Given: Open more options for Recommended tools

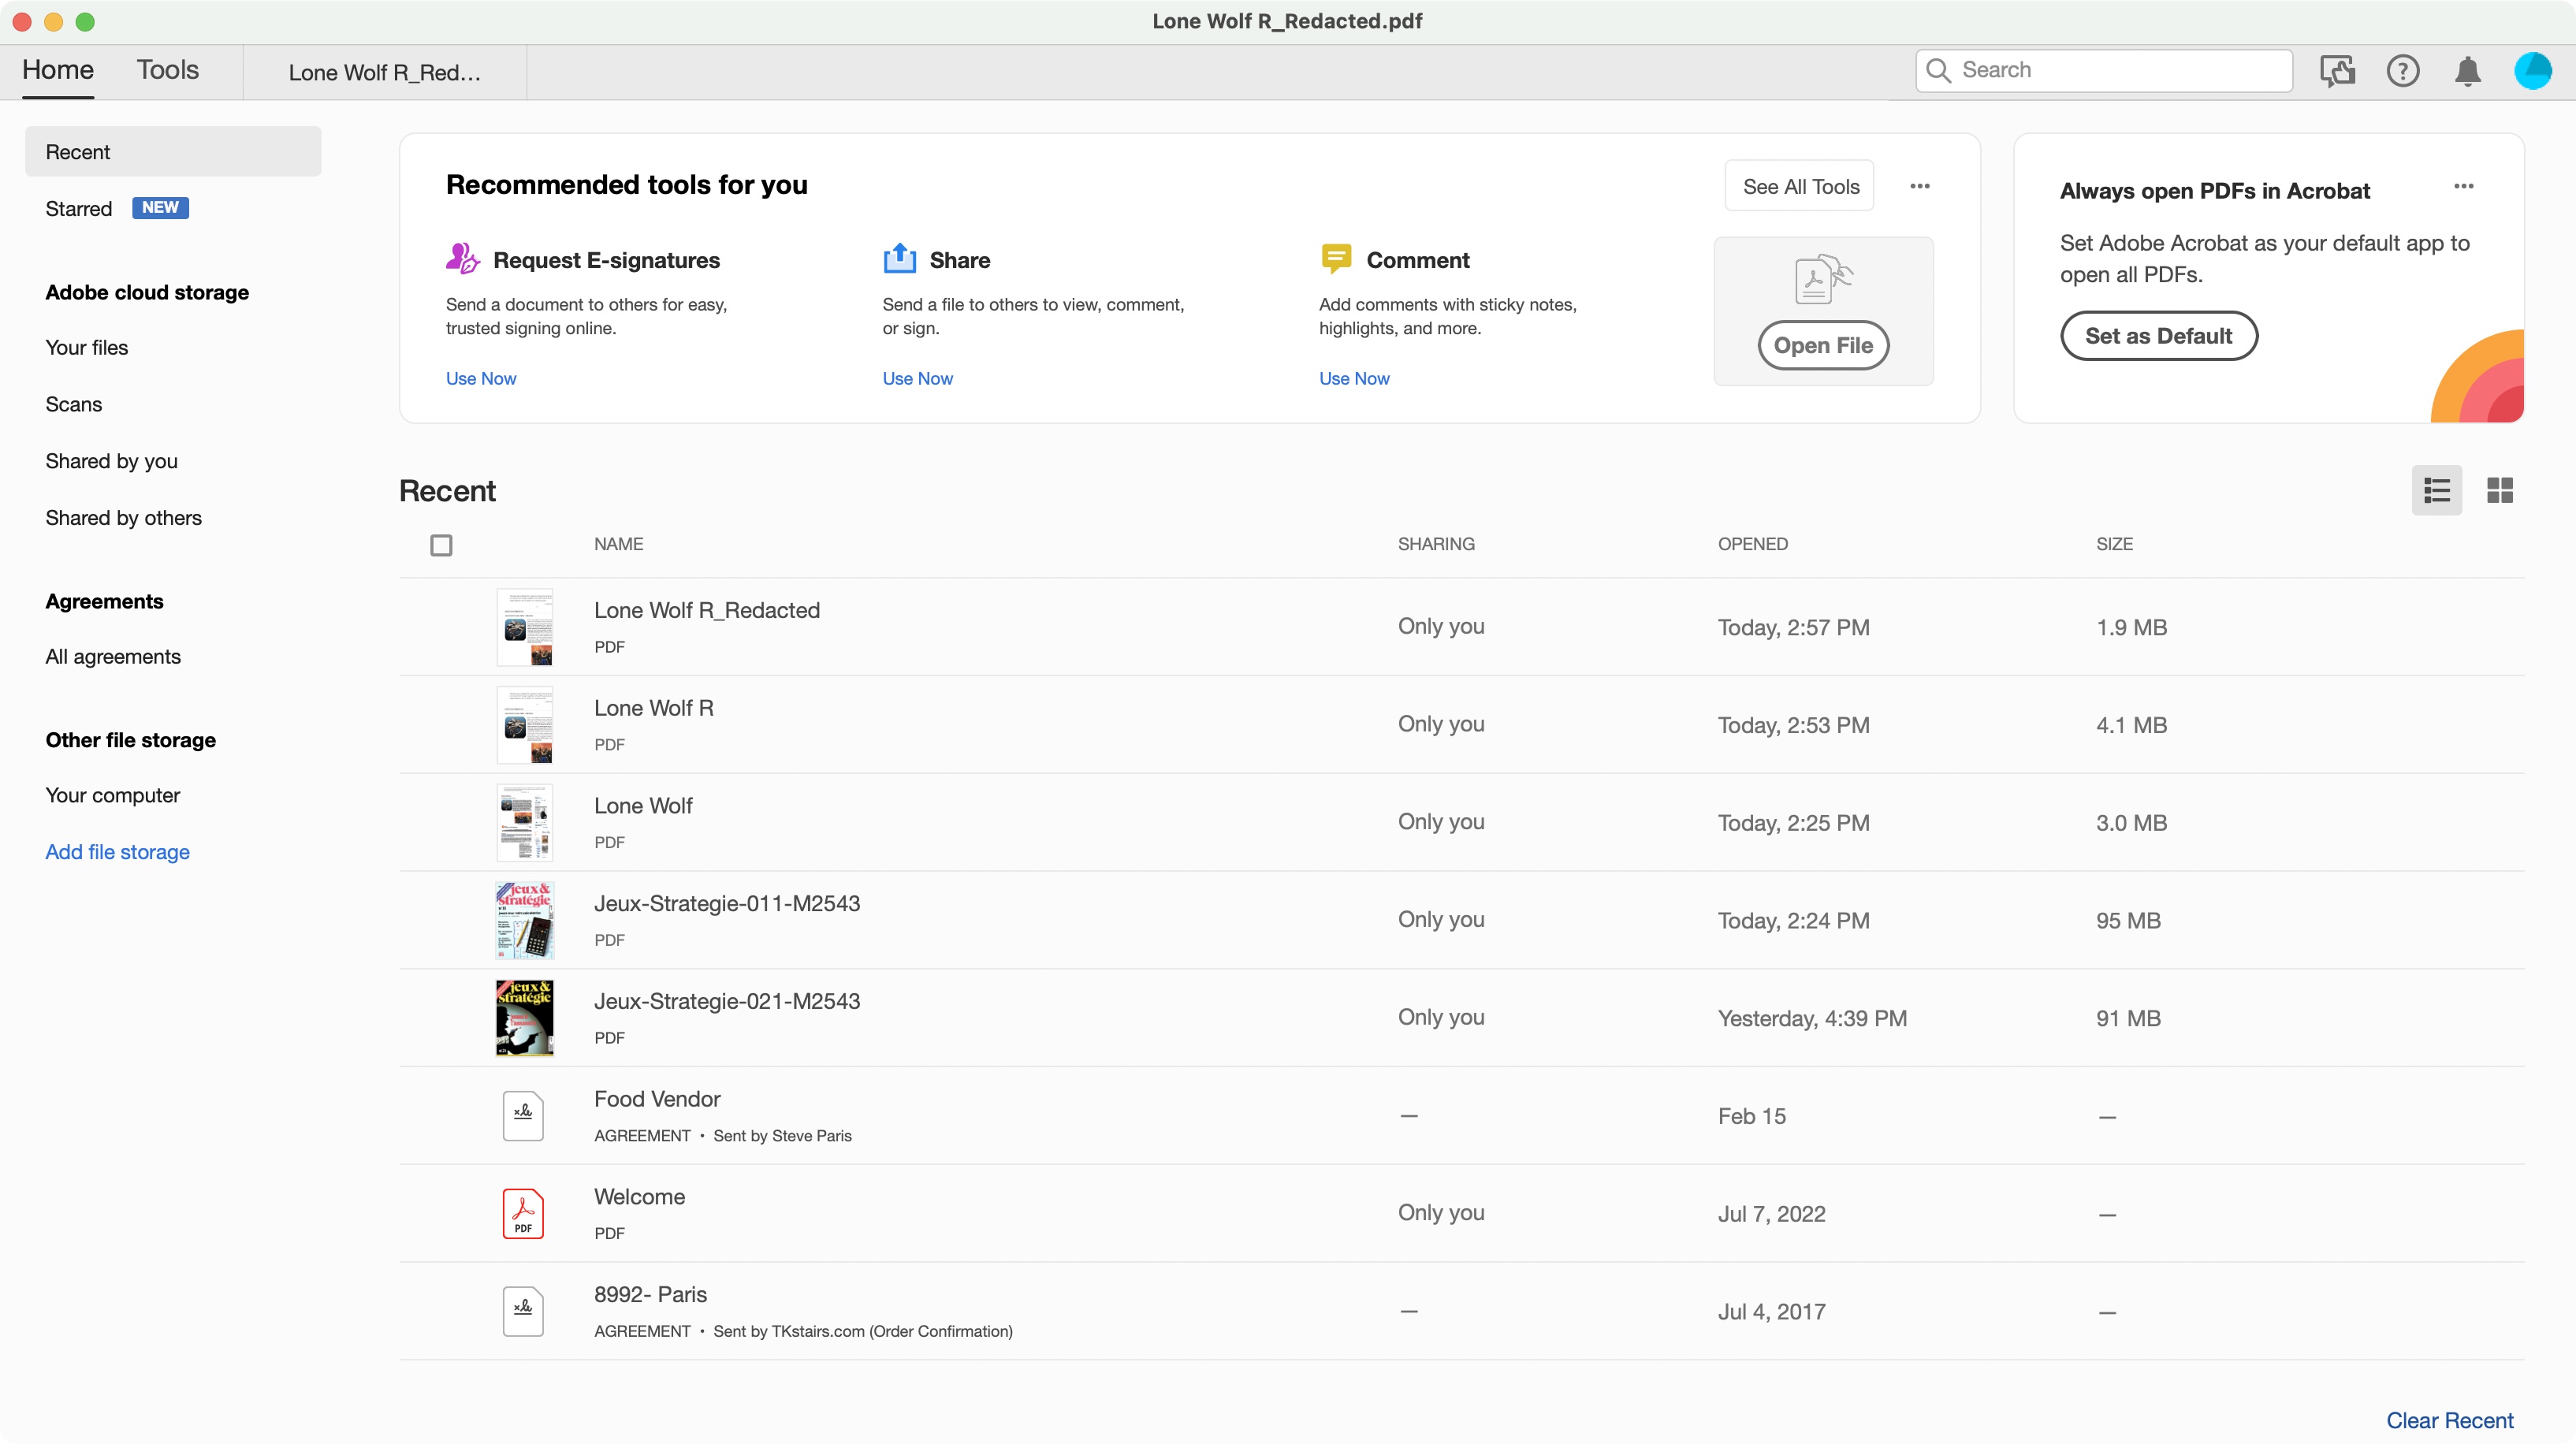Looking at the screenshot, I should pyautogui.click(x=1919, y=186).
